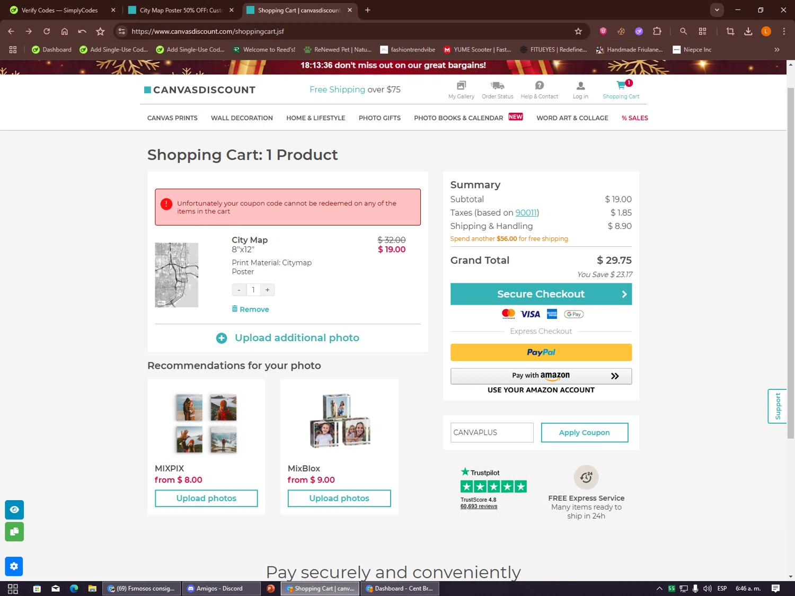This screenshot has width=795, height=596.
Task: Click the green copy widget icon
Action: (x=14, y=531)
